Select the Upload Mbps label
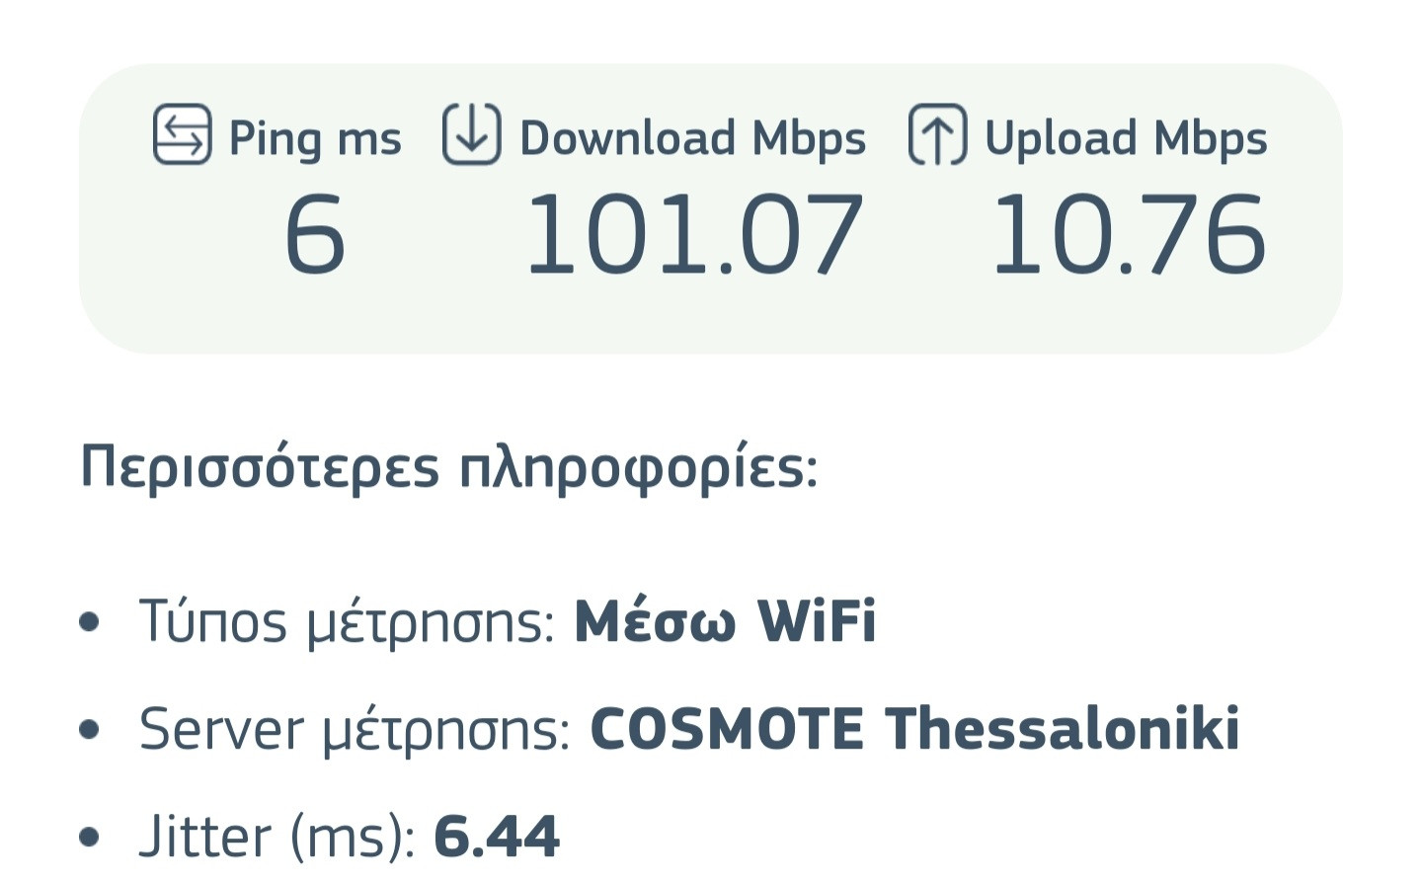This screenshot has height=885, width=1422. (x=1126, y=138)
